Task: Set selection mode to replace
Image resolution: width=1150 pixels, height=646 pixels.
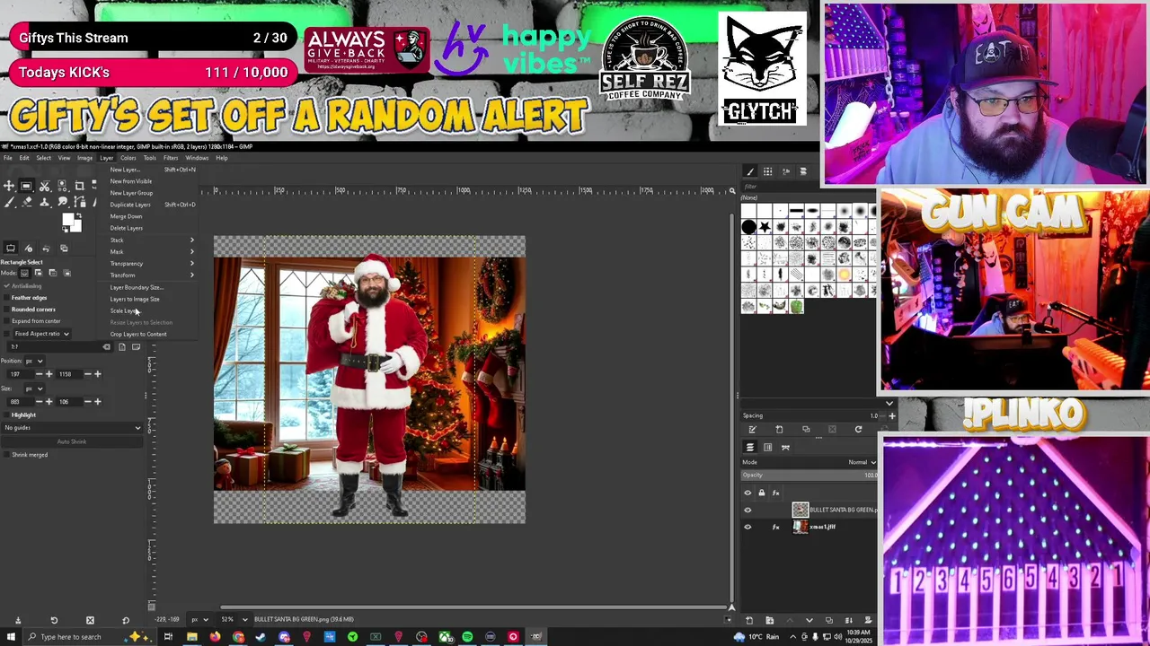Action: click(x=24, y=273)
